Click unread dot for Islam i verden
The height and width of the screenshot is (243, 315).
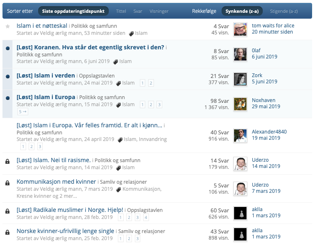point(7,76)
